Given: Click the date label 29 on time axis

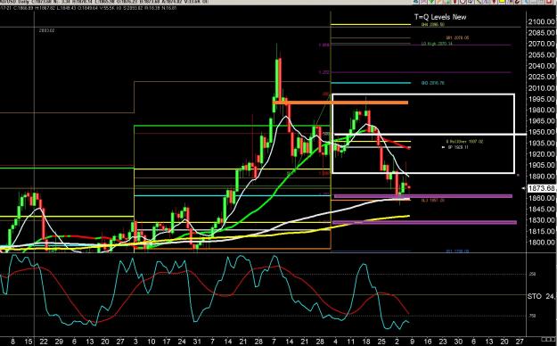Looking at the screenshot, I should tap(60, 342).
